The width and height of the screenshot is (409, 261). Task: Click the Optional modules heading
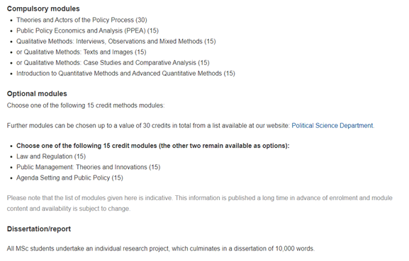pos(37,93)
